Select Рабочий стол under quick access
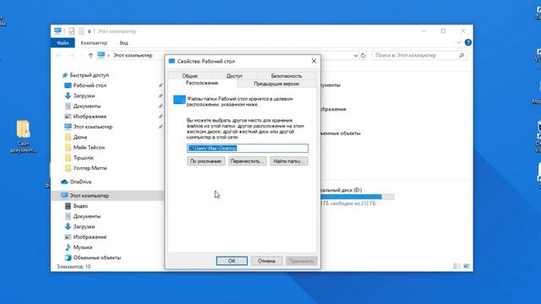Viewport: 541px width, 304px height. point(90,85)
